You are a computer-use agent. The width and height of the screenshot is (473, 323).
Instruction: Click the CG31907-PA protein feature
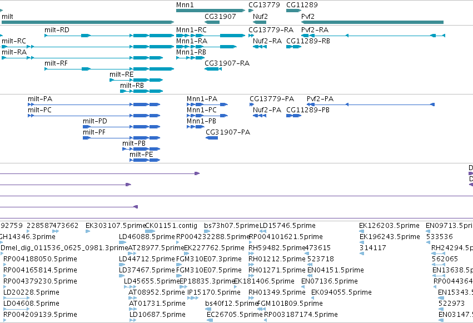[212, 138]
